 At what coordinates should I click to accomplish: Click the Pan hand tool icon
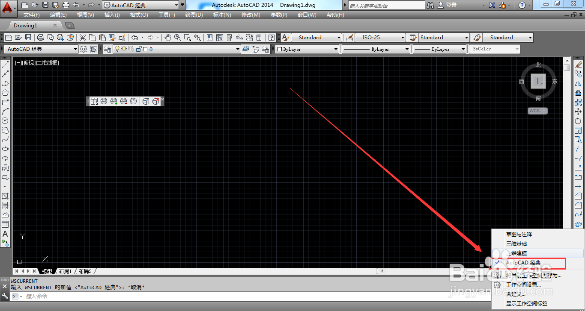[x=168, y=38]
